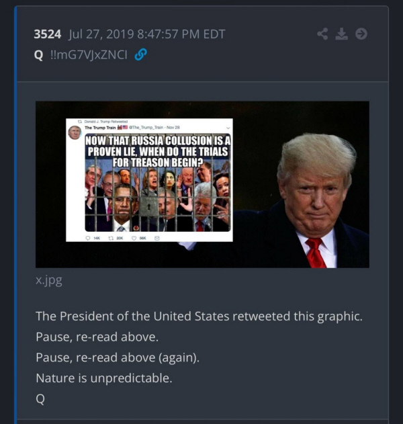Click the retweet icon showing 20K
The height and width of the screenshot is (424, 403).
coord(111,239)
